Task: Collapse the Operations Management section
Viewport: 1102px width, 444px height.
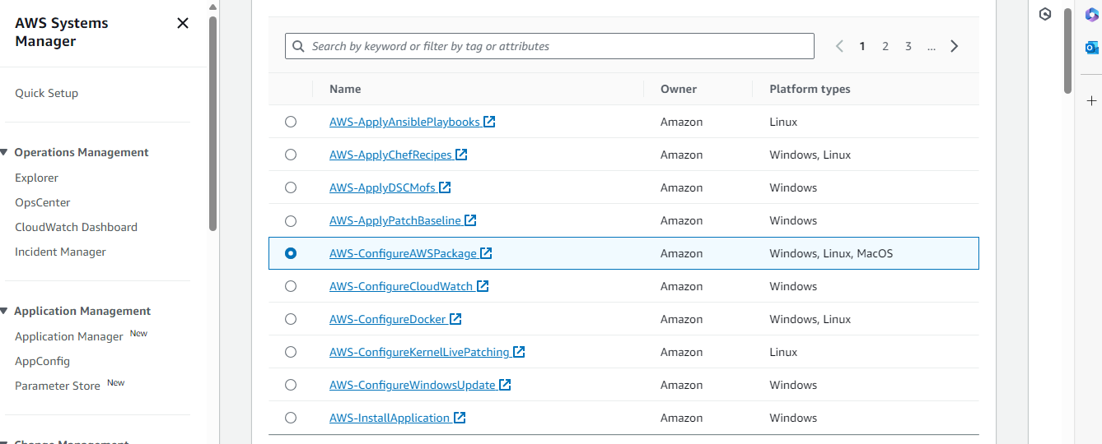Action: (x=4, y=152)
